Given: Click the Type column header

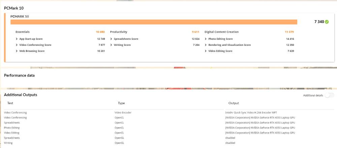Looking at the screenshot, I should coord(121,103).
